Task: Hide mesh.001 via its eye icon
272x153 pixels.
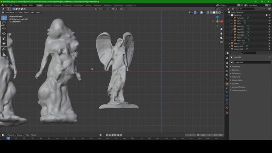Action: 269,26
